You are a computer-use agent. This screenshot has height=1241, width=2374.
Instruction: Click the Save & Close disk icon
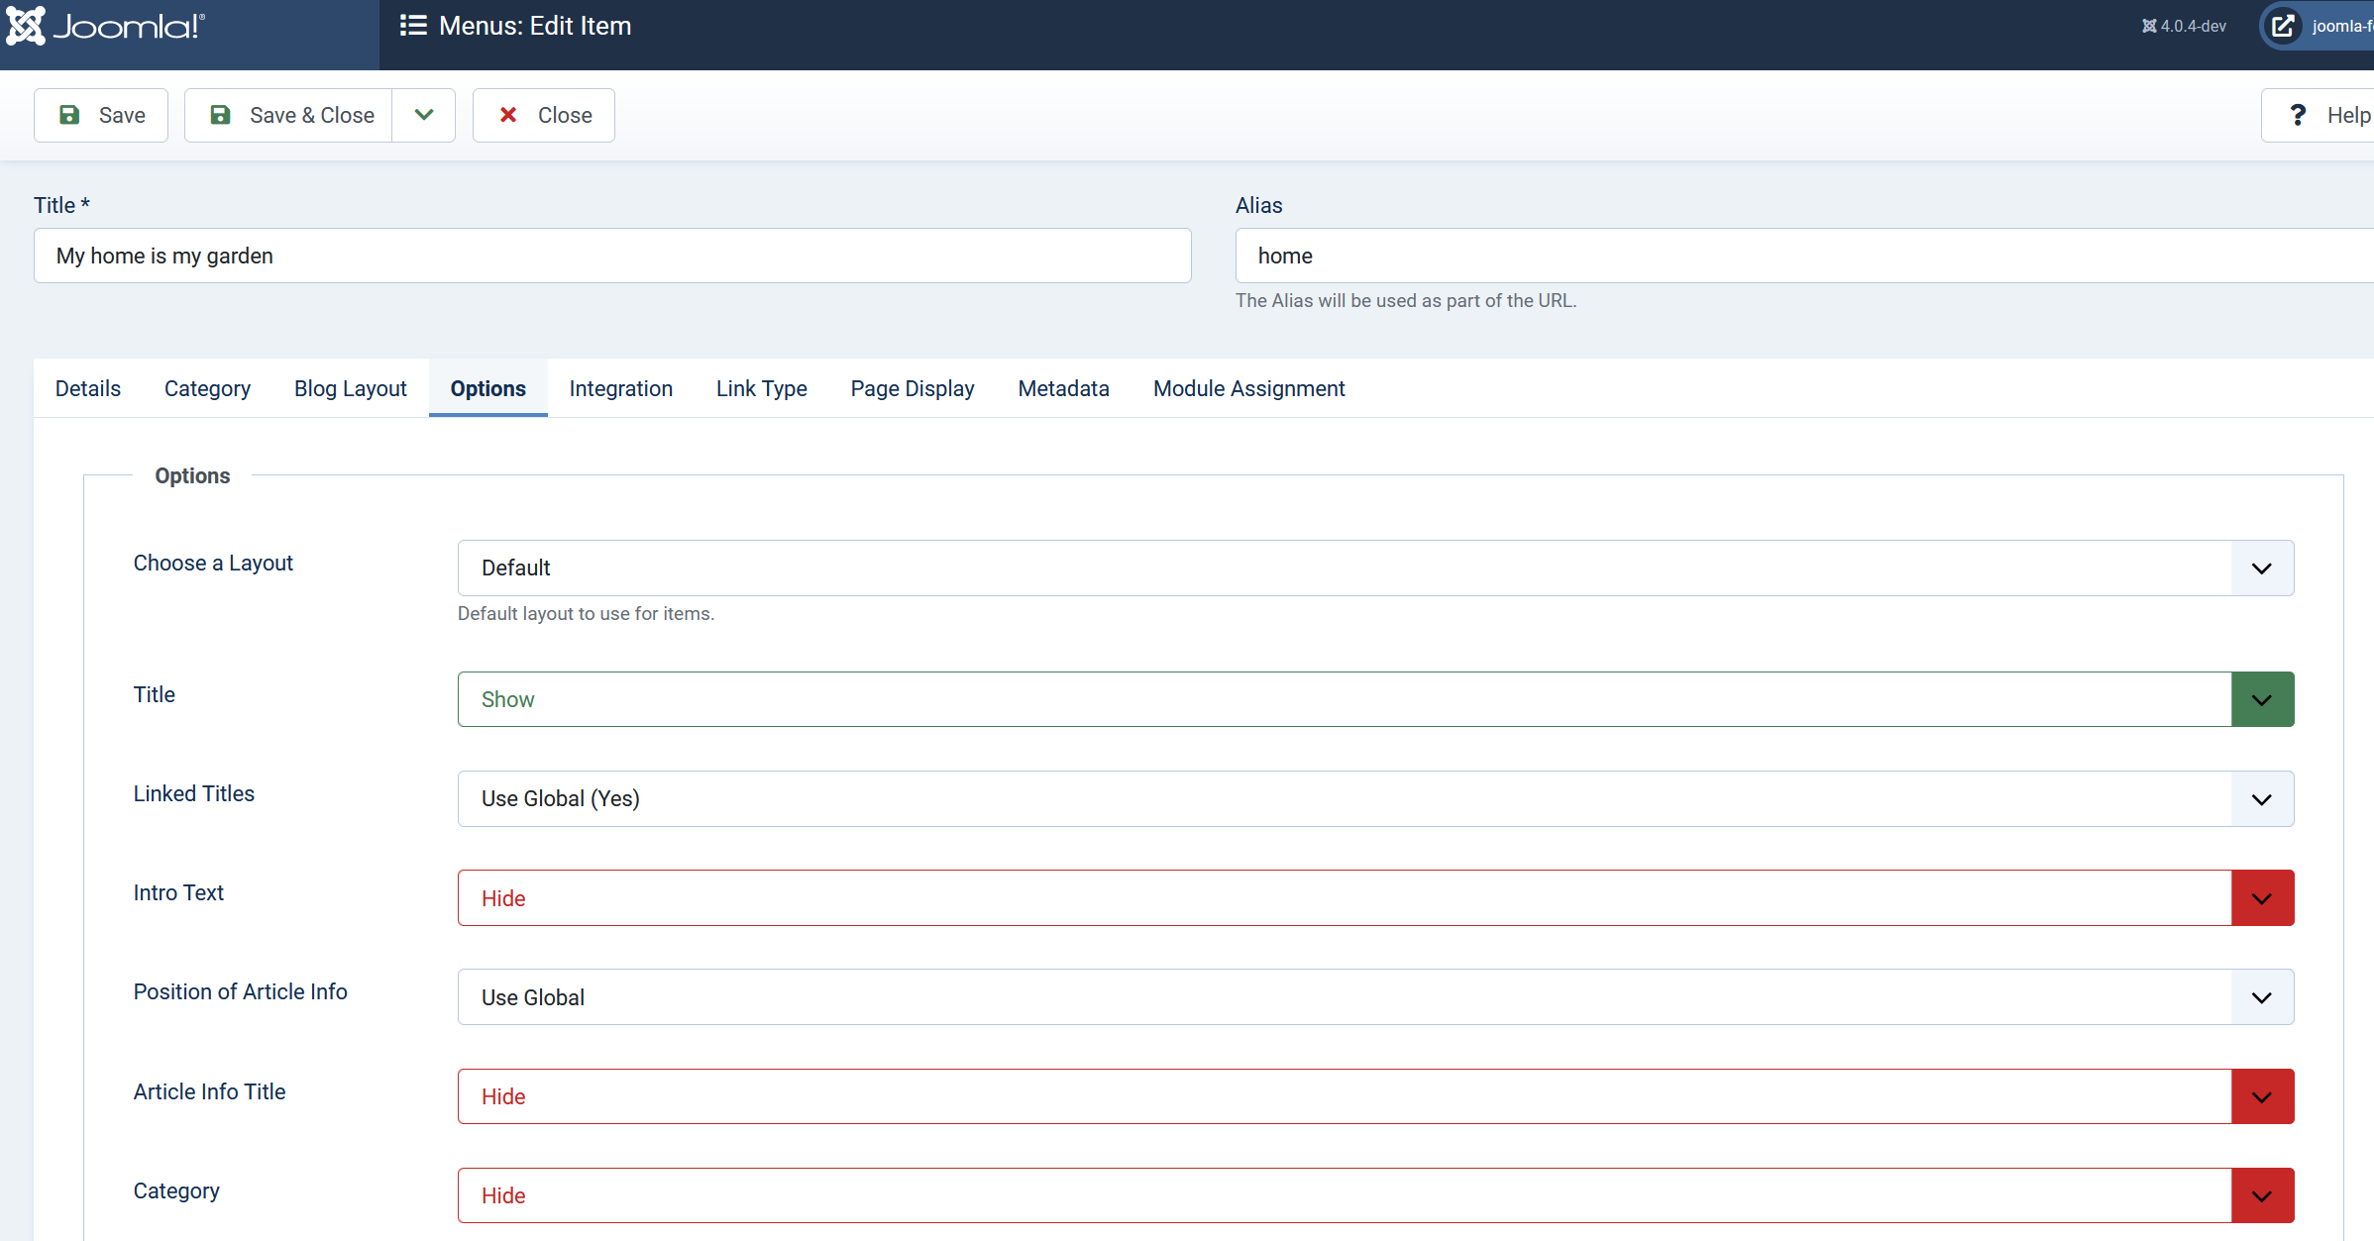point(220,115)
